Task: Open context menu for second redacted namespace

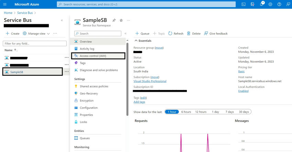Action: click(67, 65)
